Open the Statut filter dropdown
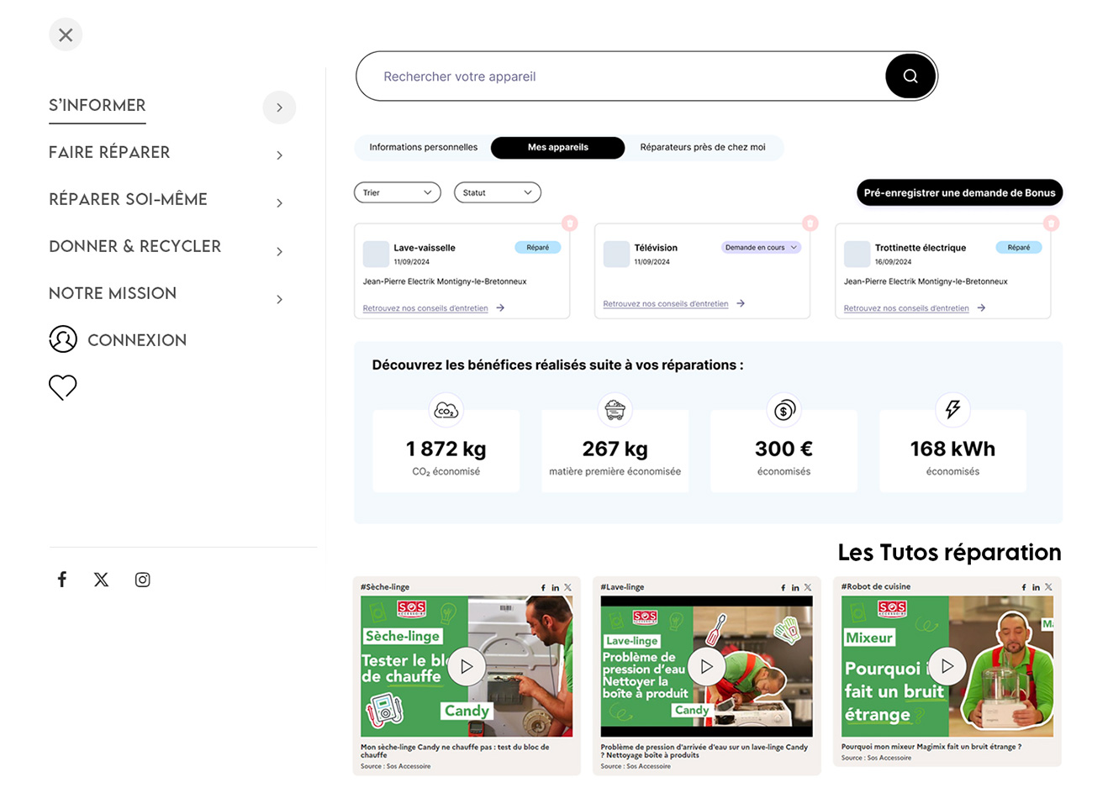This screenshot has width=1108, height=798. [x=498, y=192]
